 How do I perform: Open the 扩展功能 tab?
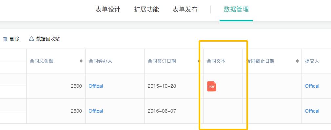coord(146,10)
